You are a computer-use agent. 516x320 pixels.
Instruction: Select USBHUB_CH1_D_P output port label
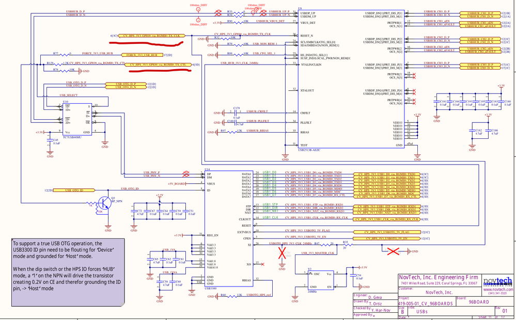click(480, 13)
